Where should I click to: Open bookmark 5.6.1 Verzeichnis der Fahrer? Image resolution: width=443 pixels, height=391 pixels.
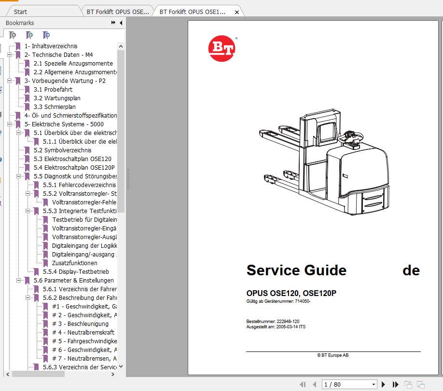click(80, 289)
